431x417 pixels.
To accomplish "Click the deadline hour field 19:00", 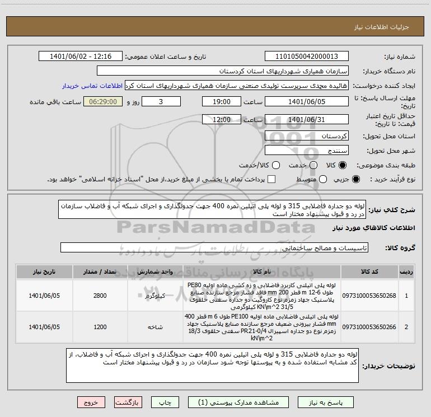I will (222, 101).
